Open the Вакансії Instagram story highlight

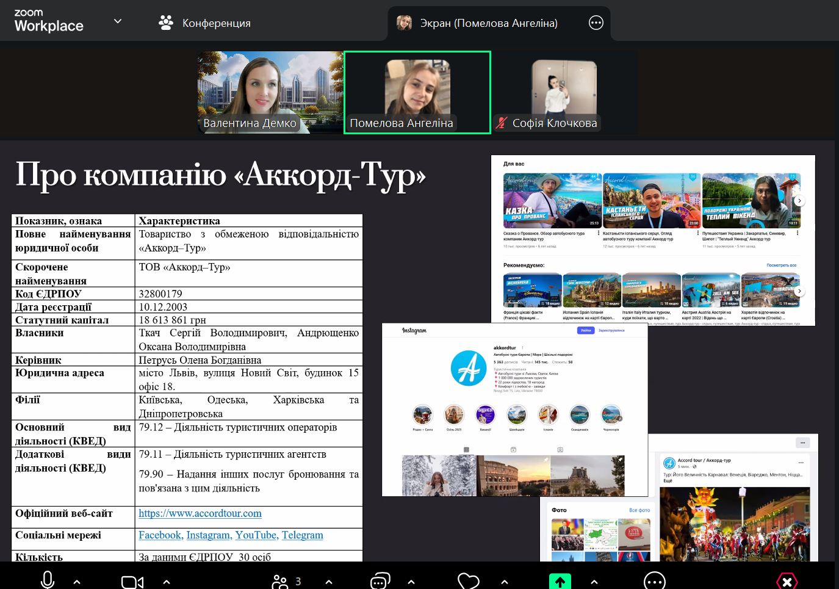[x=485, y=415]
